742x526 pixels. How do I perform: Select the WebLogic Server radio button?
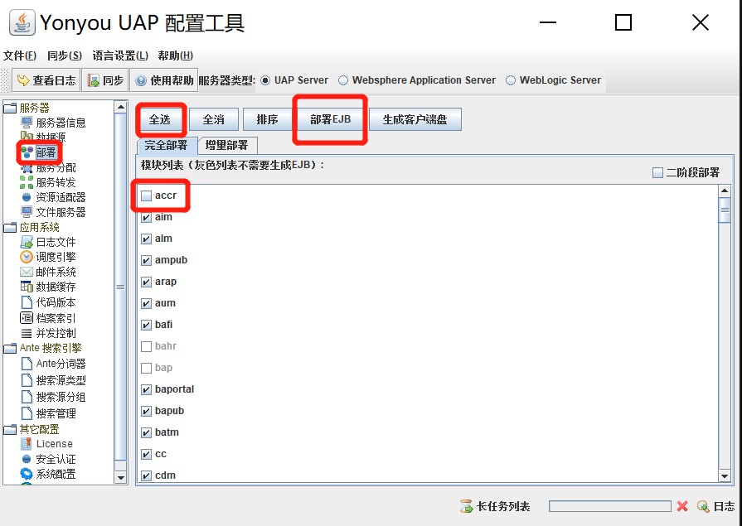pyautogui.click(x=511, y=80)
